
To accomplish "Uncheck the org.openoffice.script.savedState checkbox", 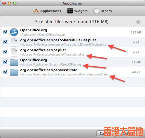I will click(x=5, y=72).
